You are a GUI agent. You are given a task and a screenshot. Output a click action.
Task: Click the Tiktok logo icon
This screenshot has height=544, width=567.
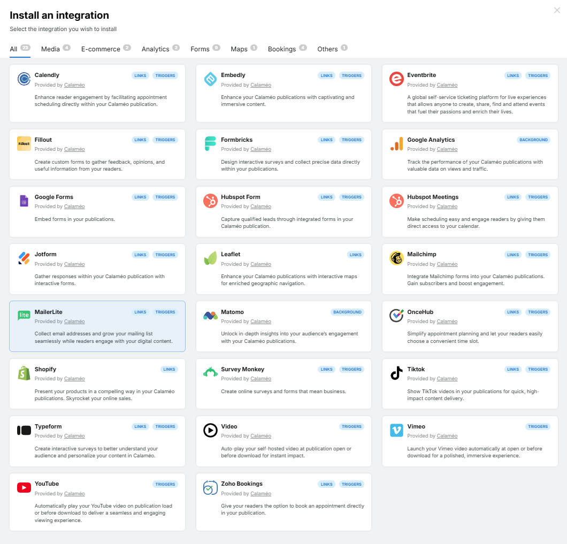point(396,373)
